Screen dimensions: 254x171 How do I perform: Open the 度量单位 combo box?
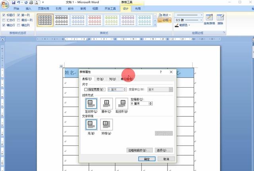pos(160,90)
